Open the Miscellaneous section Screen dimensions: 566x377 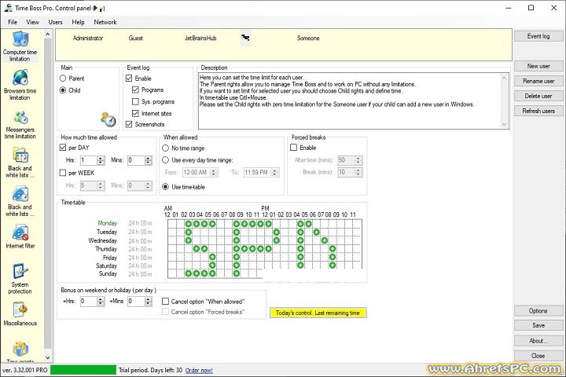(20, 313)
